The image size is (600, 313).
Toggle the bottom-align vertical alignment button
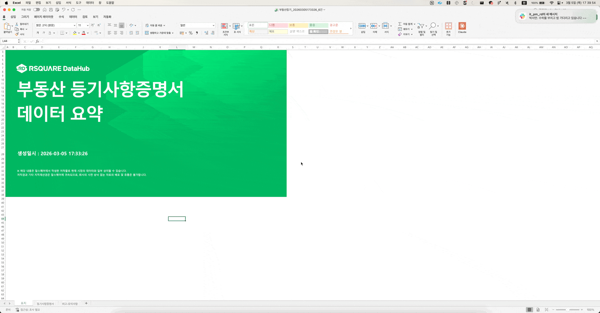click(x=121, y=26)
